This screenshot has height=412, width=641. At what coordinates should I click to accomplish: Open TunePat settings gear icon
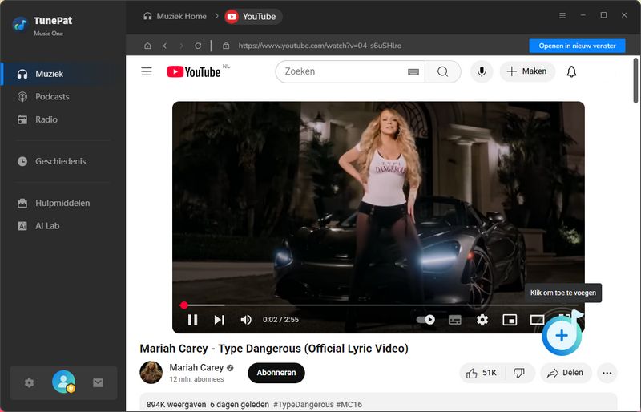[x=29, y=383]
